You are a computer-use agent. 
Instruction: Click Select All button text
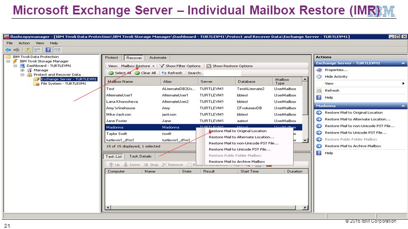123,73
